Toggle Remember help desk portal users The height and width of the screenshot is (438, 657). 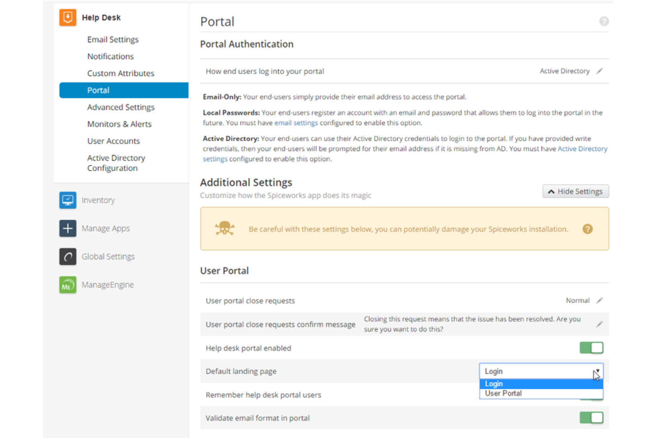(x=592, y=395)
